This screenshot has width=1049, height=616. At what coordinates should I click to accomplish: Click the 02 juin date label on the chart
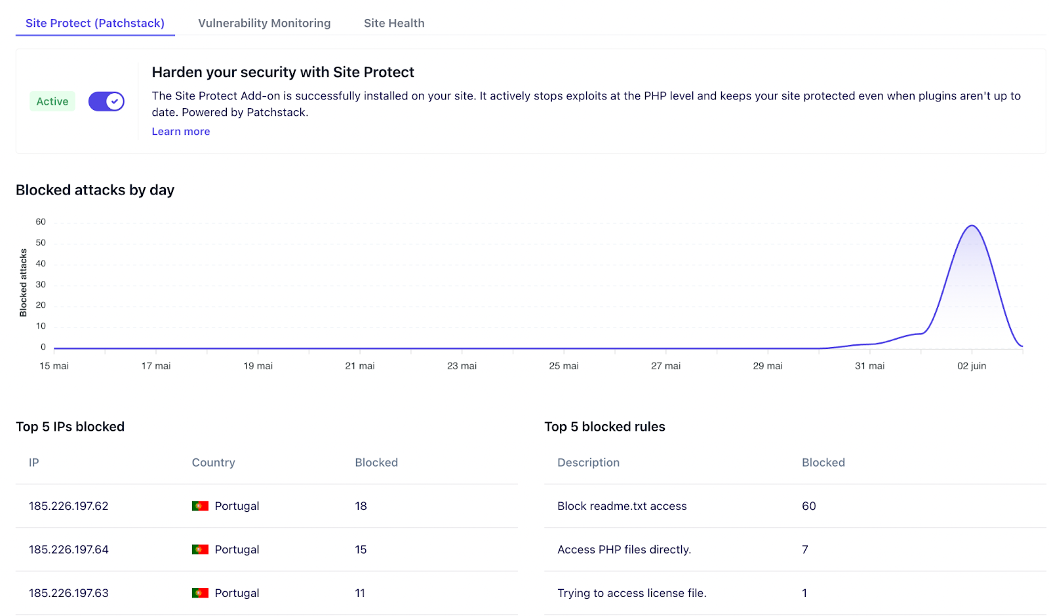[973, 366]
